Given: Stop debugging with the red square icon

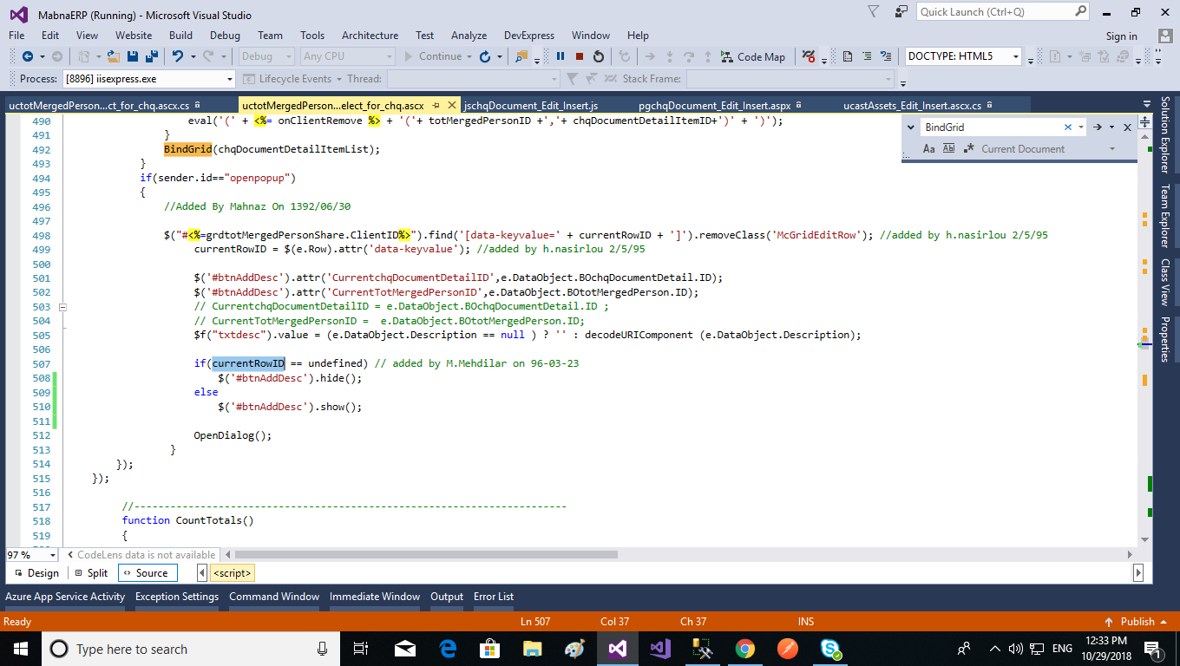Looking at the screenshot, I should (580, 56).
